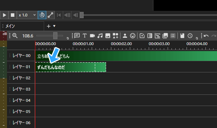Click the 00:00:00.00 mark on the ruler
The image size is (217, 128).
[x=45, y=44]
